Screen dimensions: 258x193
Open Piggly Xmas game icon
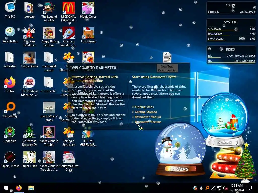pyautogui.click(x=88, y=10)
